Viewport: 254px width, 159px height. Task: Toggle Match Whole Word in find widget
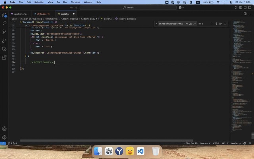coord(191,23)
